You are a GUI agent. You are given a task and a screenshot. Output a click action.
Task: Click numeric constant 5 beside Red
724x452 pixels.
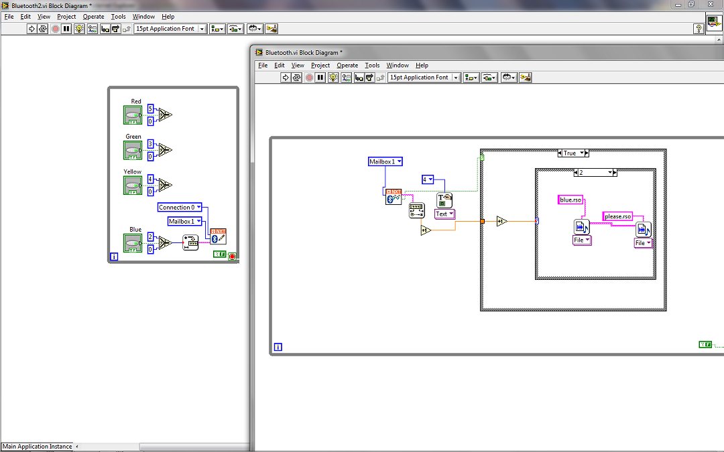(x=150, y=109)
